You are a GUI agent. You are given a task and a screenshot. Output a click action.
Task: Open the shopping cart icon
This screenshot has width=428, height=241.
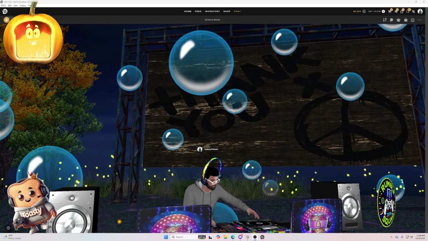click(x=390, y=11)
